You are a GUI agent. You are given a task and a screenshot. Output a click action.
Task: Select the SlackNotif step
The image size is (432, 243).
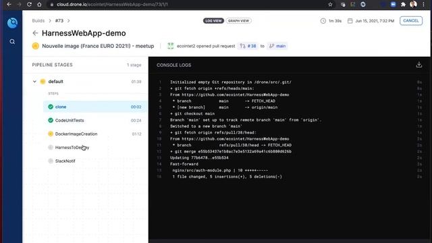tap(95, 161)
